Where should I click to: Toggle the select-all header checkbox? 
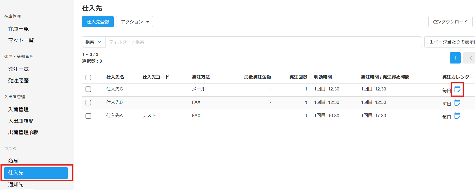(x=88, y=77)
